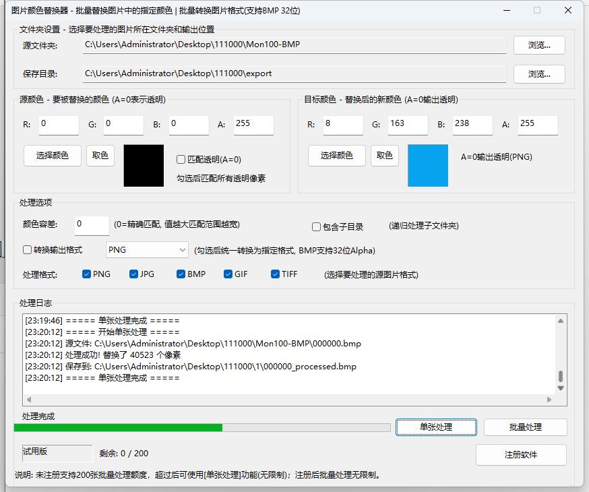Click the color tolerance input field
The width and height of the screenshot is (589, 492).
tap(91, 225)
